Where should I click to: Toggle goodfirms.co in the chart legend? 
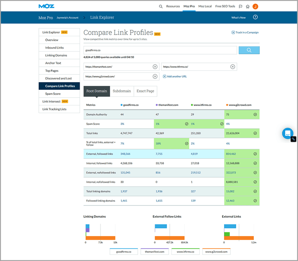tap(124, 251)
